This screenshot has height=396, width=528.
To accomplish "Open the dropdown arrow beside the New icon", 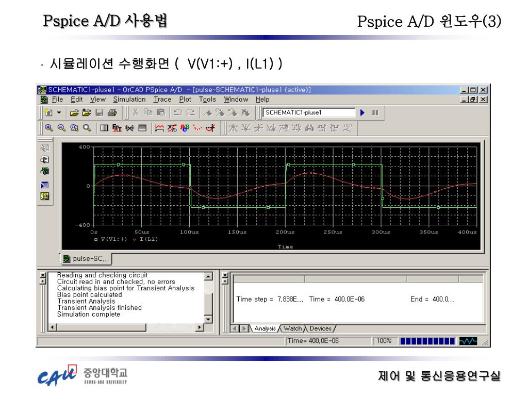I will (59, 112).
